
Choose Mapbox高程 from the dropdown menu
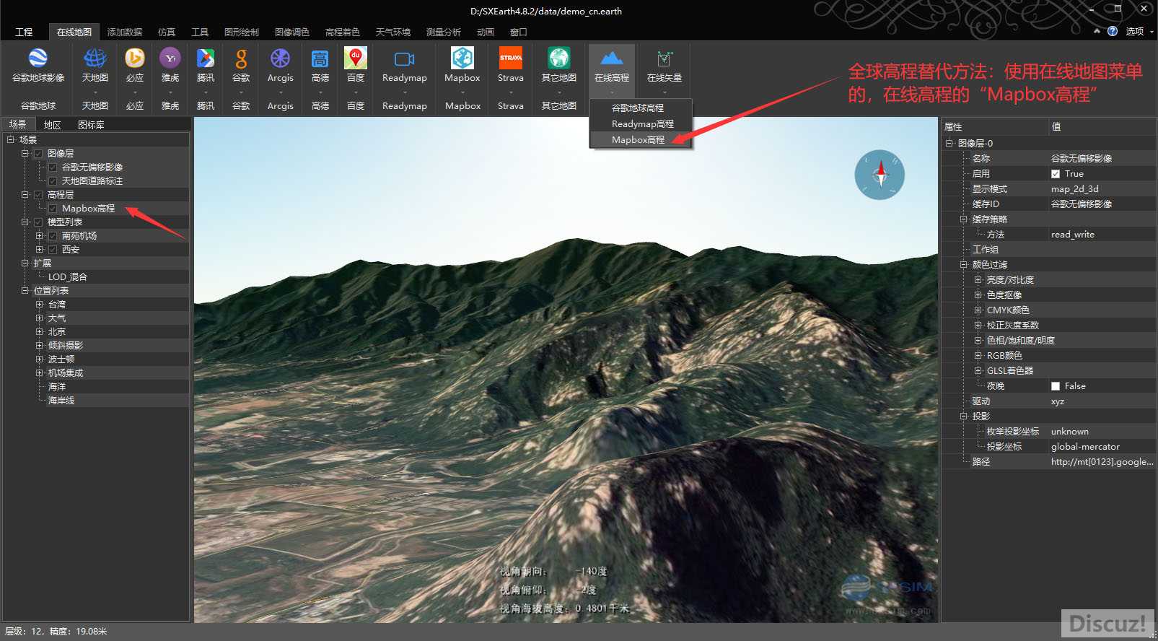641,140
